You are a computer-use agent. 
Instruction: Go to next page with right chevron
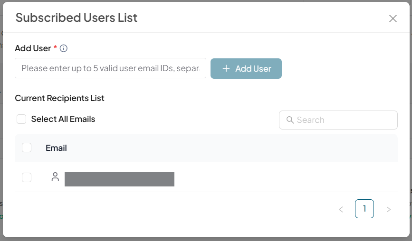pos(388,209)
